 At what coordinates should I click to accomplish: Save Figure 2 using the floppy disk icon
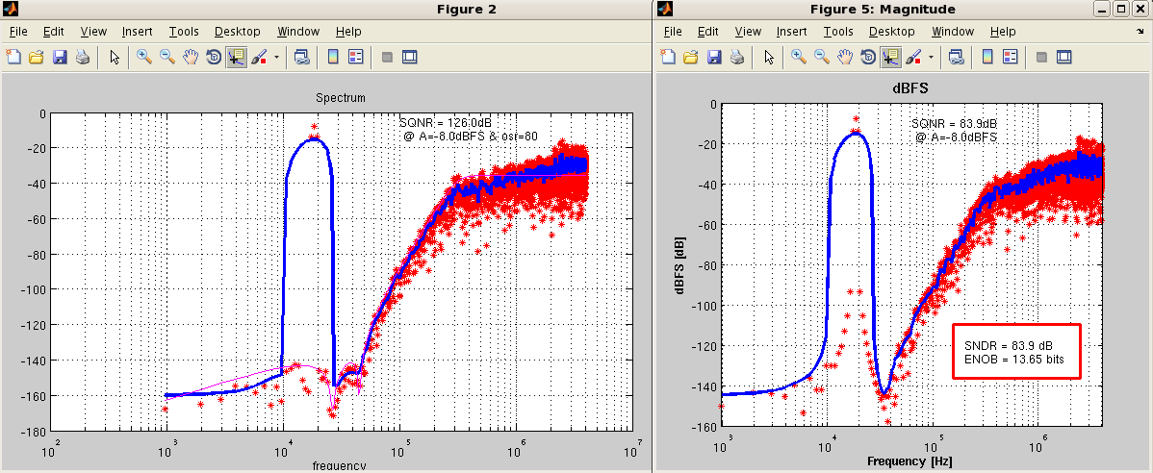[x=60, y=58]
